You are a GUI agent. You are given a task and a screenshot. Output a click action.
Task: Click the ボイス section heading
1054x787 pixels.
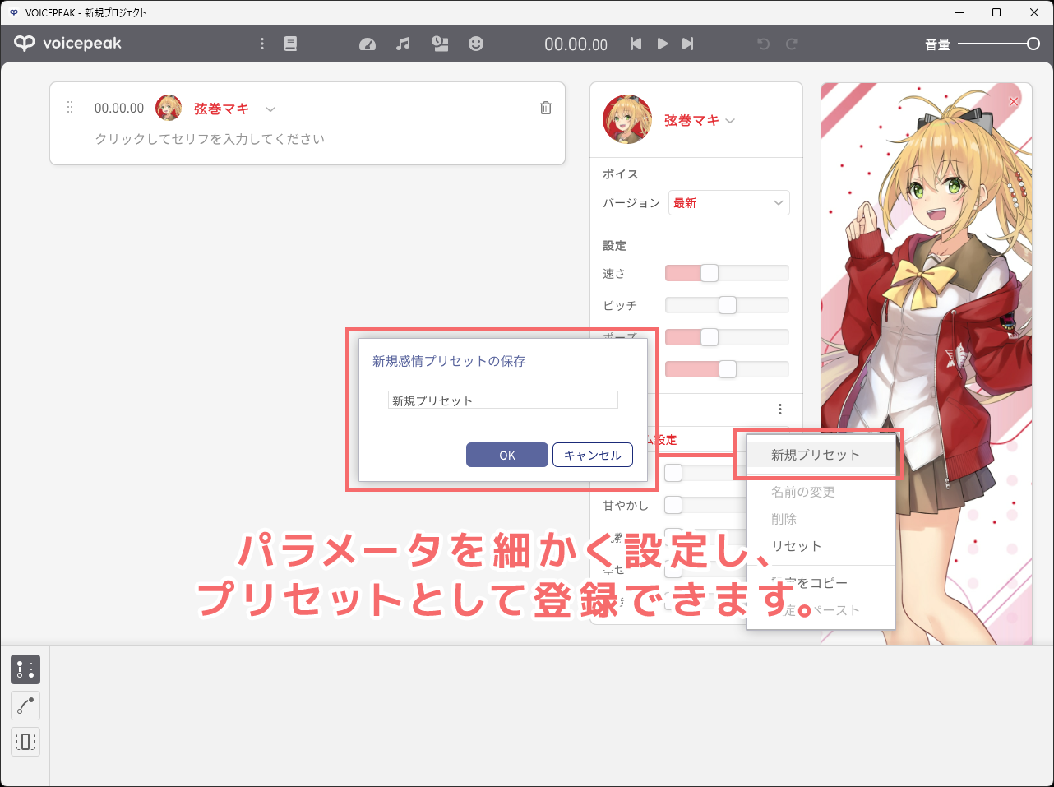[621, 174]
